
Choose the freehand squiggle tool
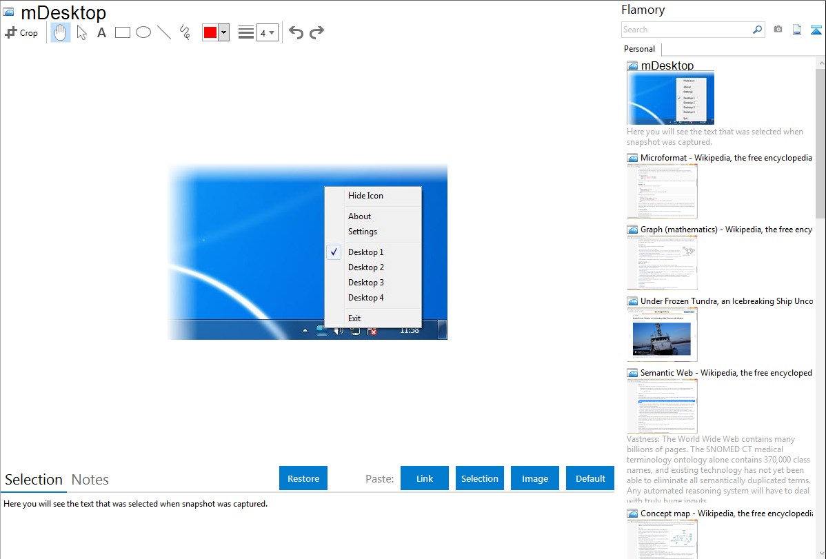coord(185,32)
